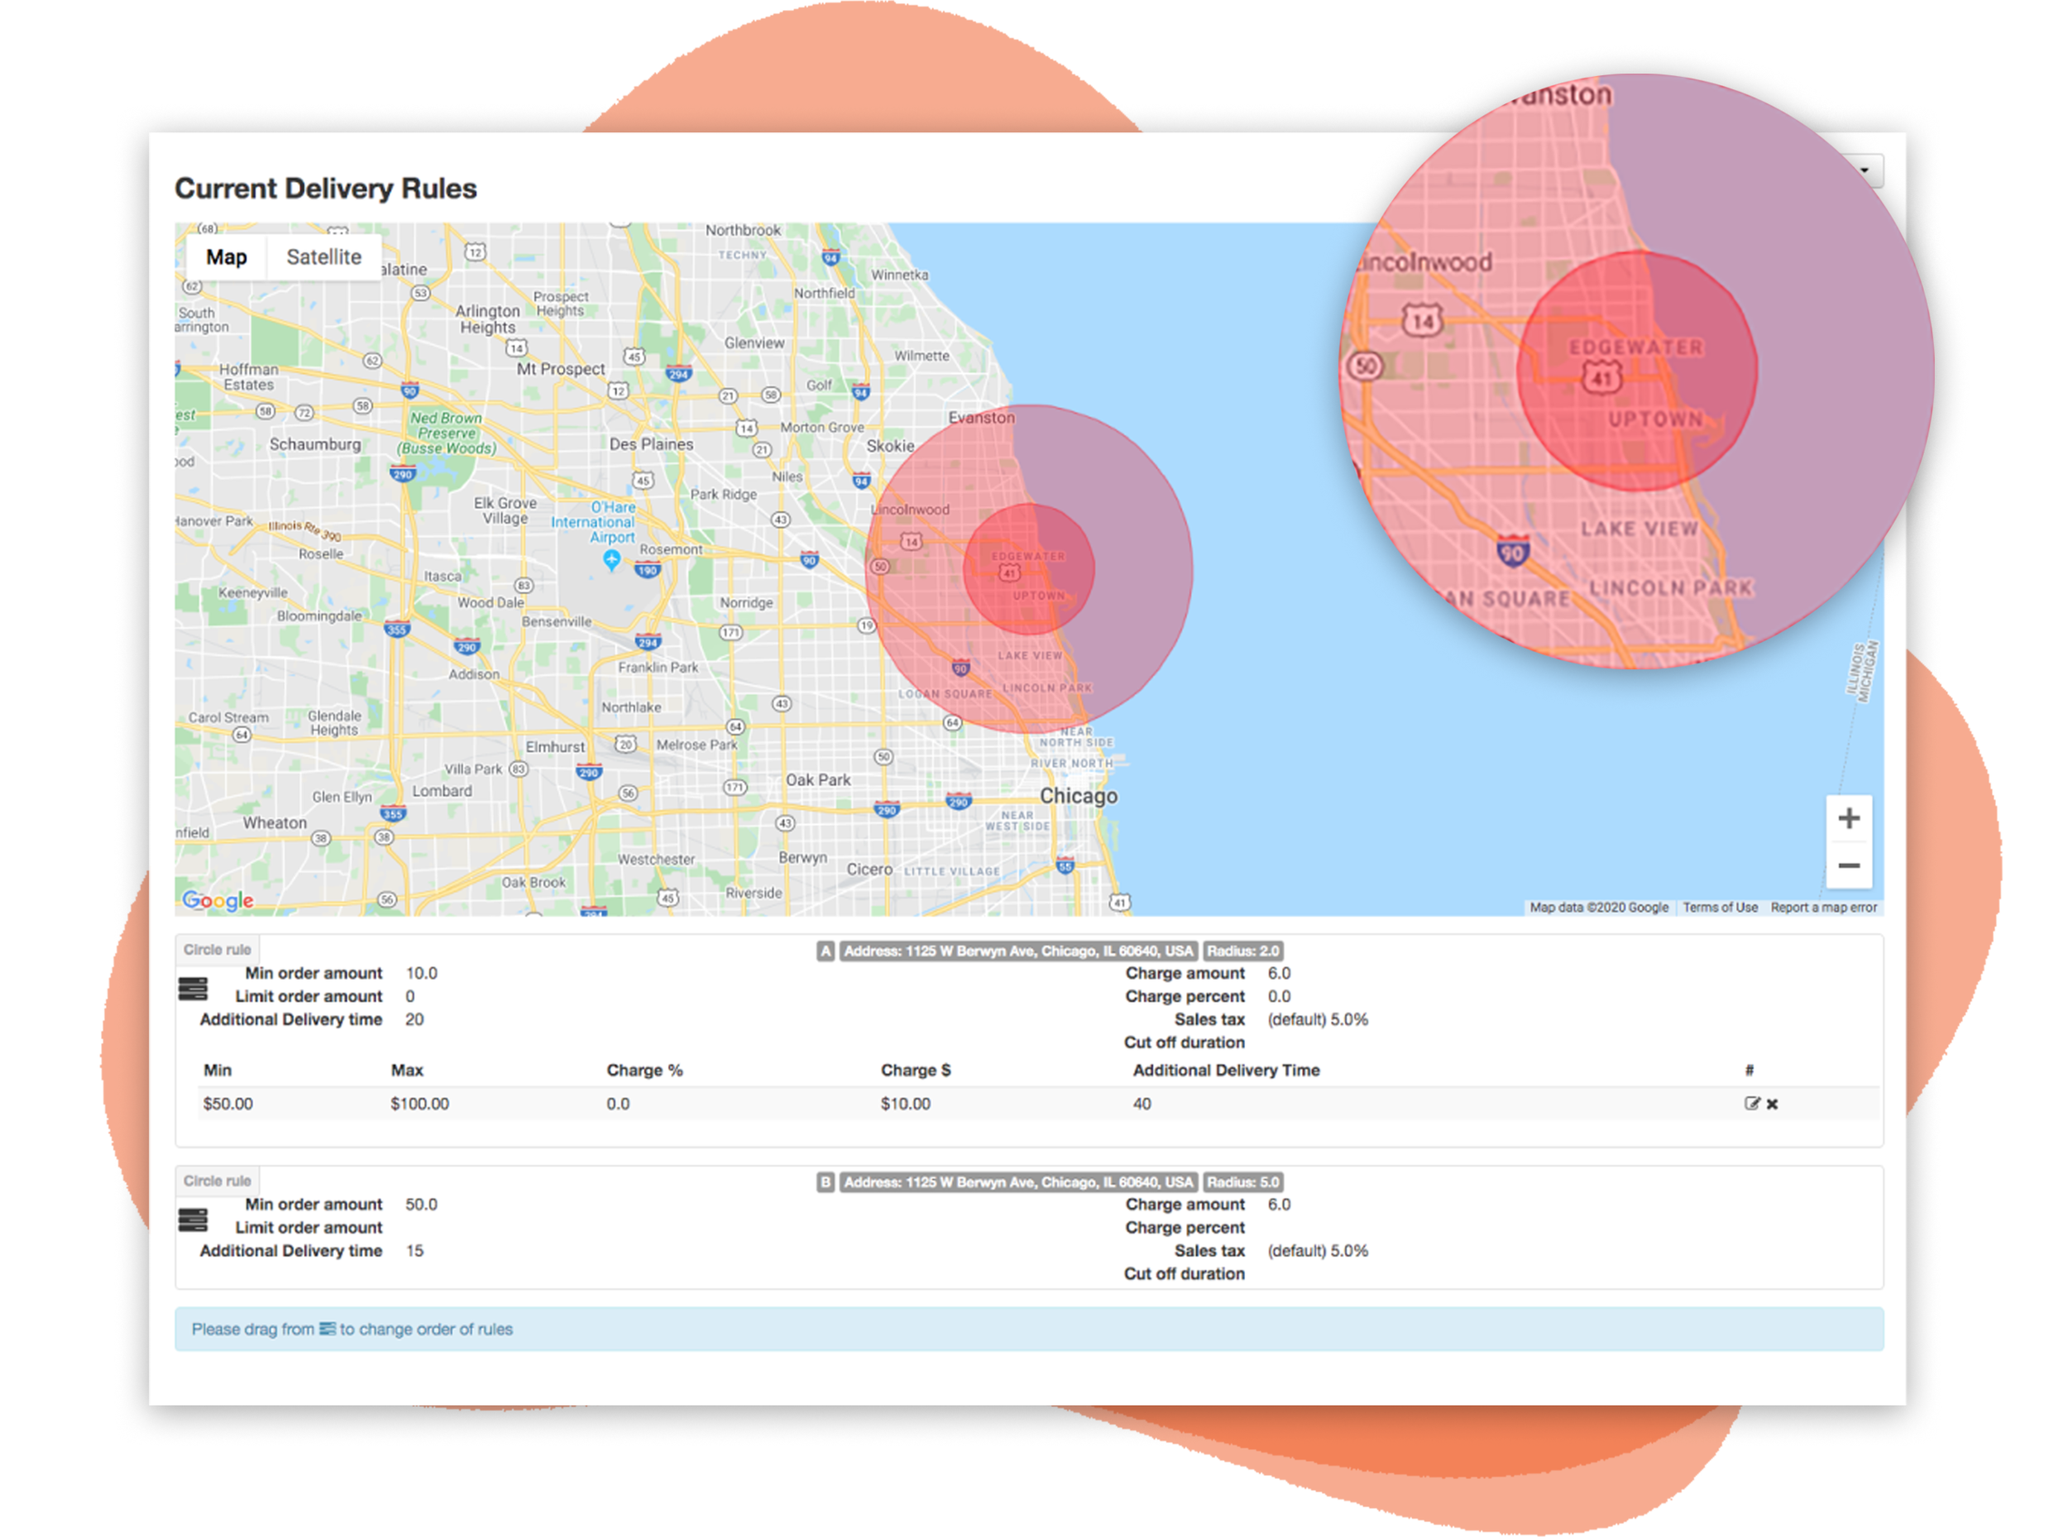Switch map to Map view
The height and width of the screenshot is (1537, 2068).
click(x=226, y=256)
